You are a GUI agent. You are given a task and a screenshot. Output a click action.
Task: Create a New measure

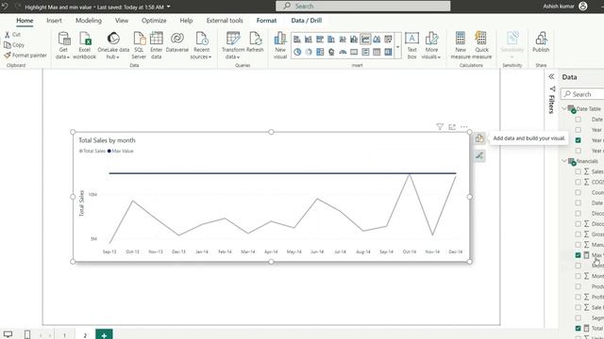[x=461, y=45]
